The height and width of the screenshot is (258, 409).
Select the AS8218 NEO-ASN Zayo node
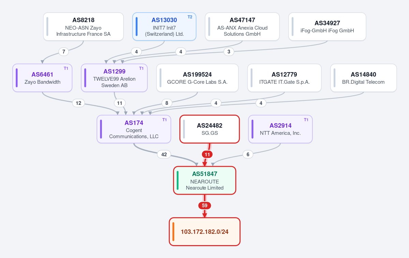point(83,27)
